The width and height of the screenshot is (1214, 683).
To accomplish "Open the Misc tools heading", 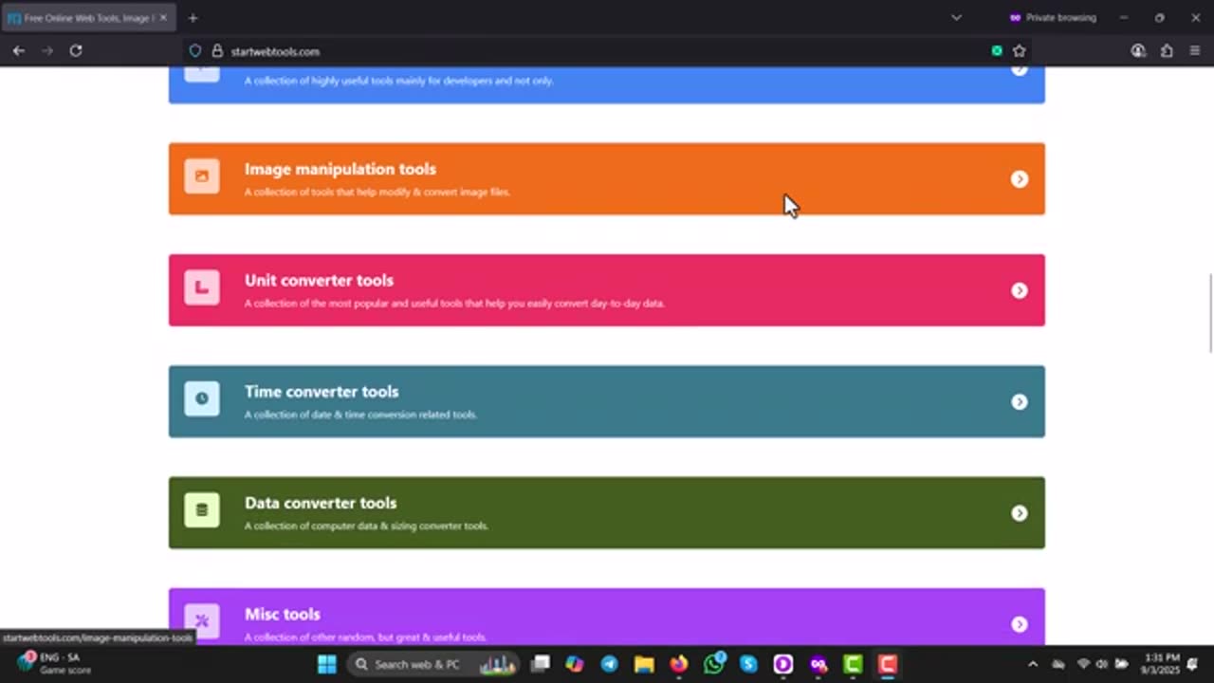I will coord(283,614).
